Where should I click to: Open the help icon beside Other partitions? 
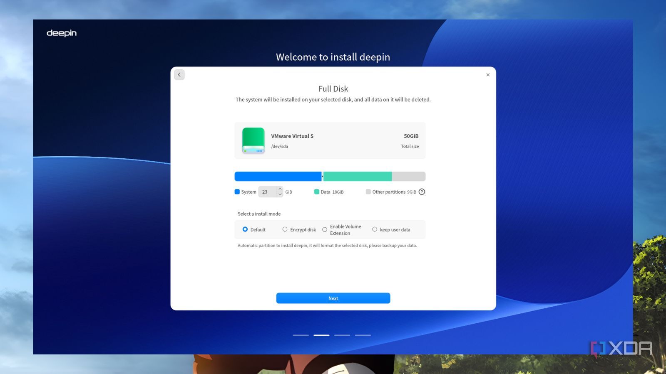(422, 192)
